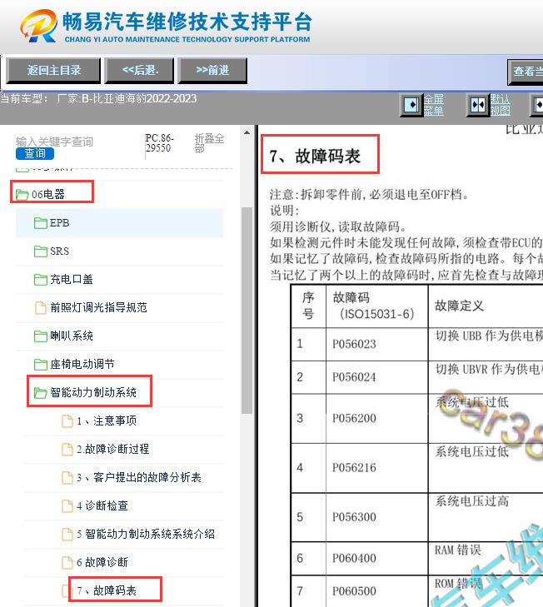Click the 2.故障诊断过程 document icon
The width and height of the screenshot is (543, 607).
click(x=67, y=449)
